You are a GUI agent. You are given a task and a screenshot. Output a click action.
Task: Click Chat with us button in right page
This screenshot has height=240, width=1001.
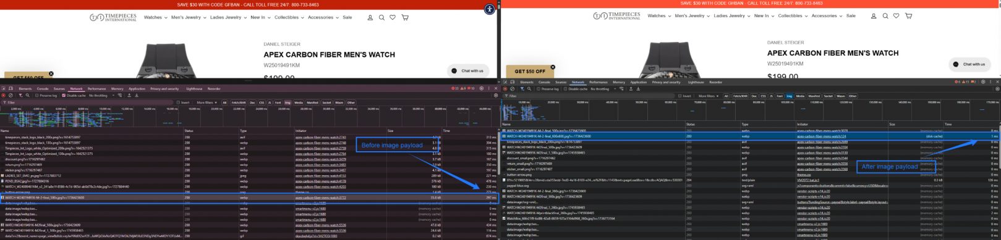971,64
